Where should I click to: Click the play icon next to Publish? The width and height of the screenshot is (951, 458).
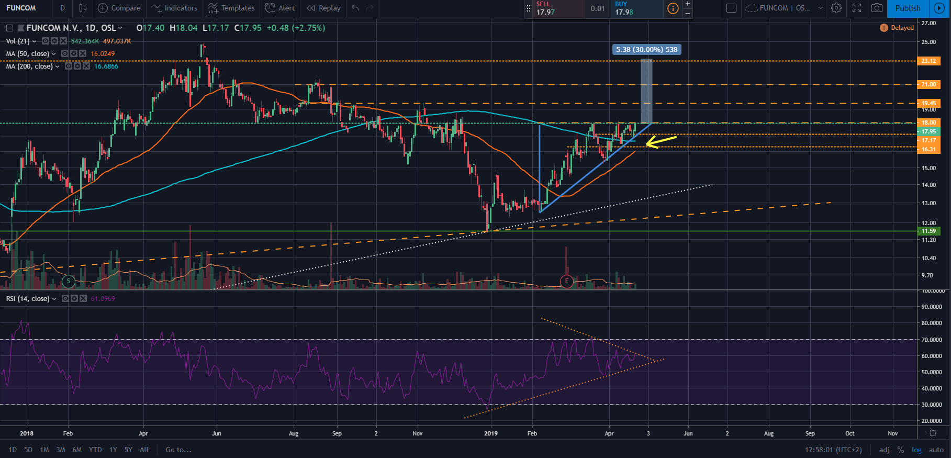click(x=940, y=8)
